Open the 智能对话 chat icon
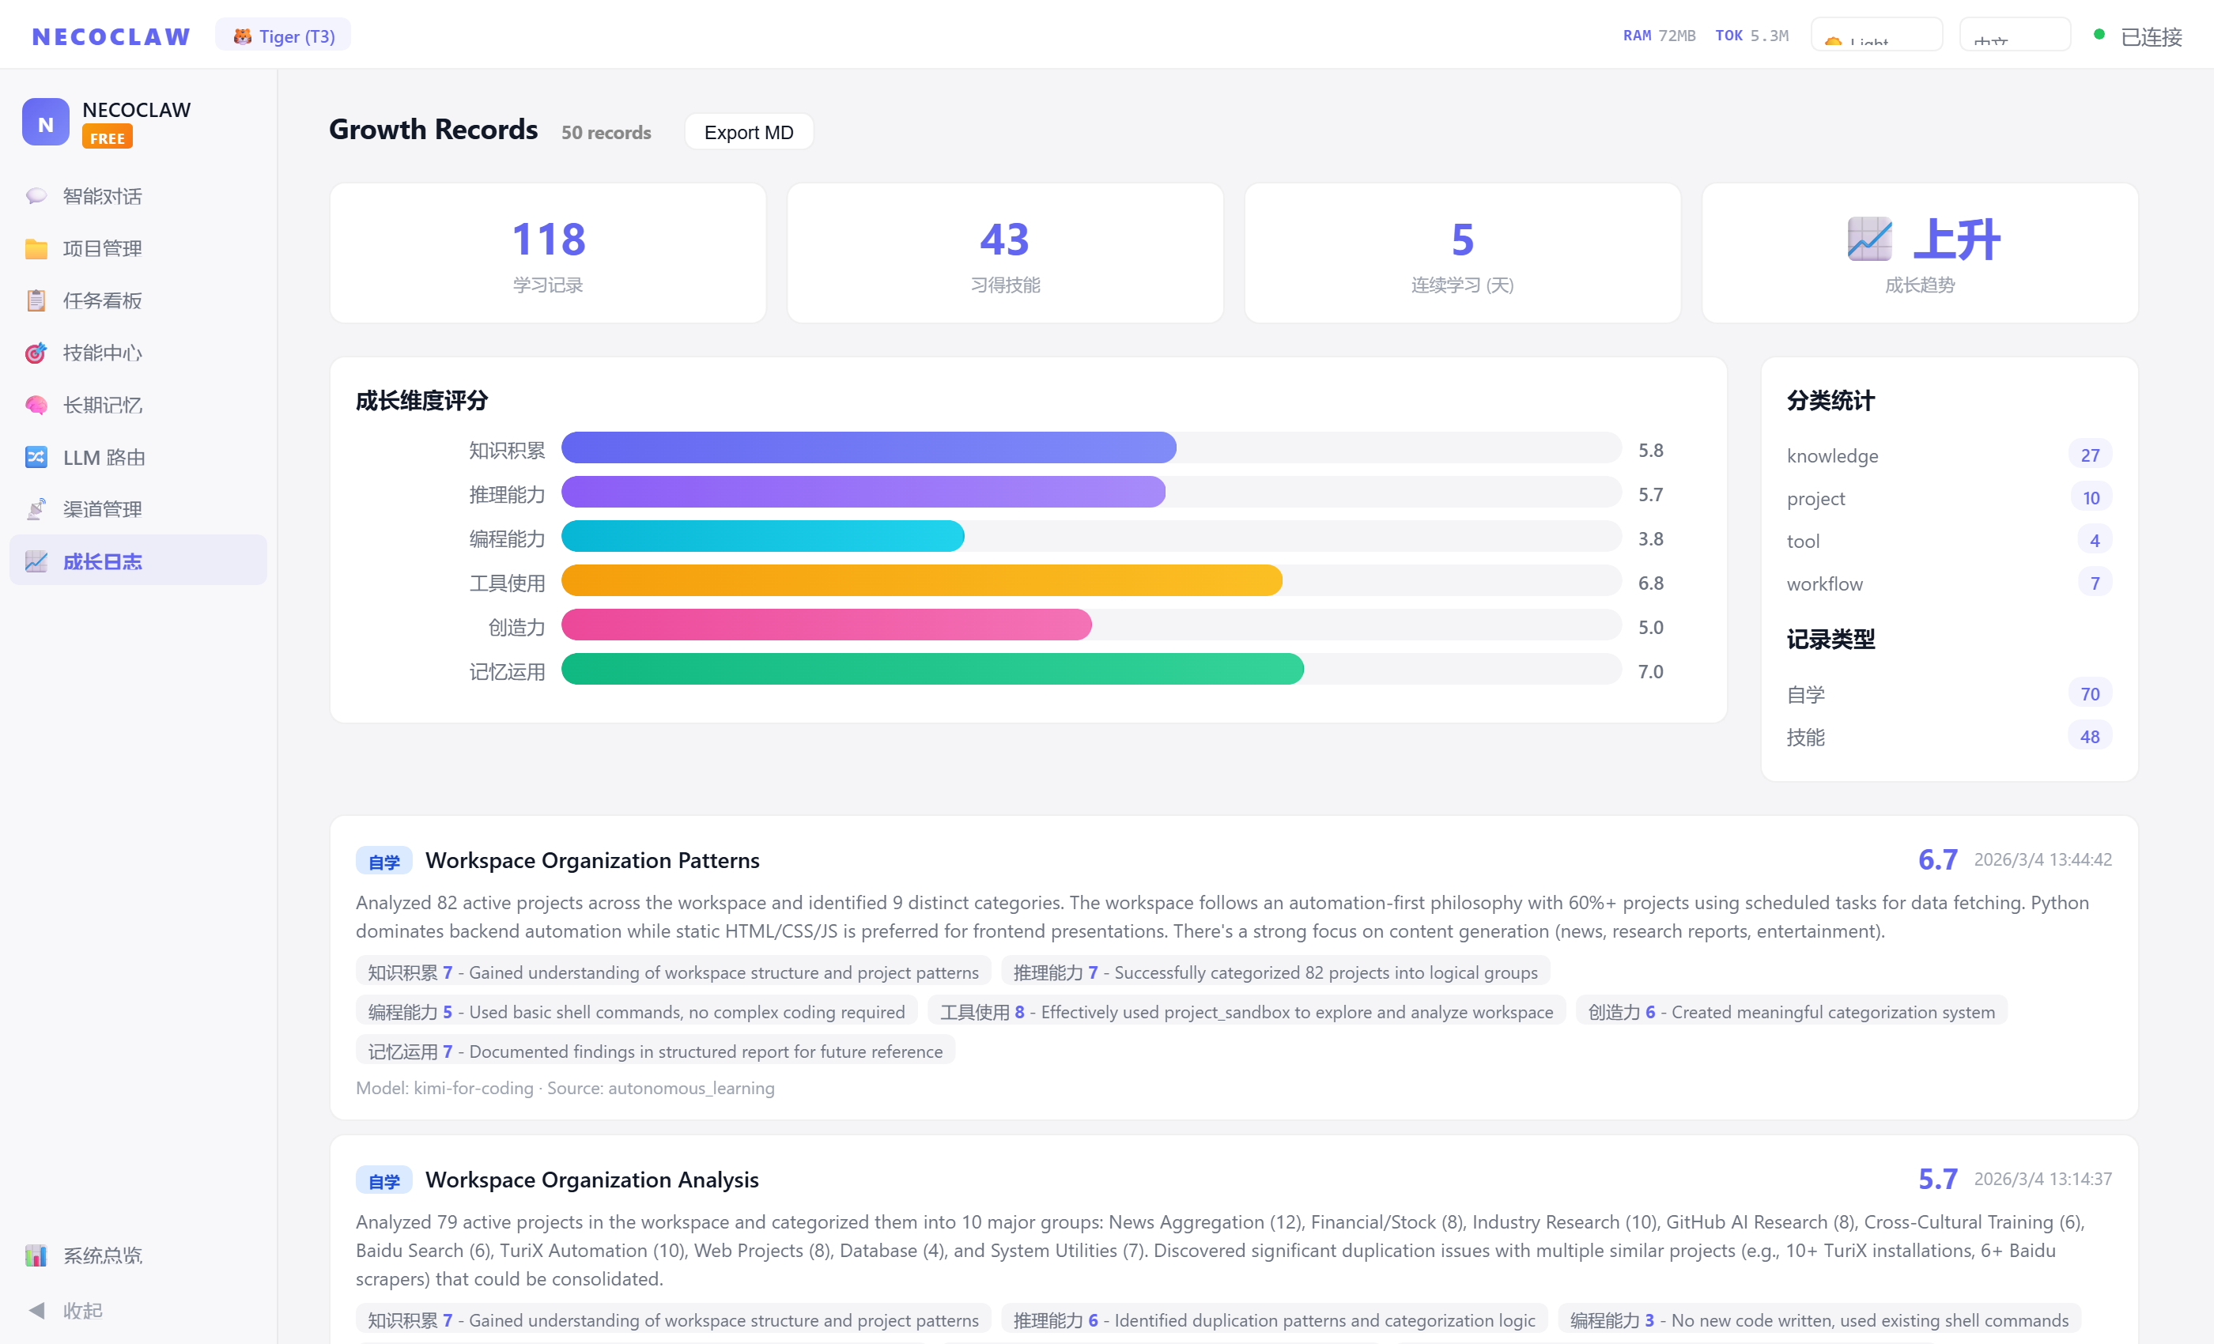The image size is (2214, 1344). pyautogui.click(x=36, y=196)
